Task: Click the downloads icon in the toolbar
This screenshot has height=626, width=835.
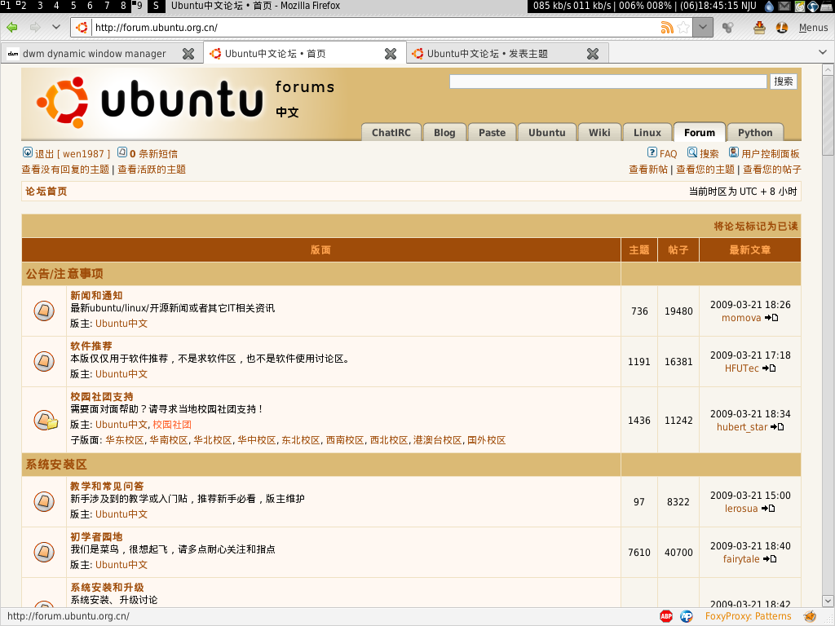Action: (x=759, y=27)
